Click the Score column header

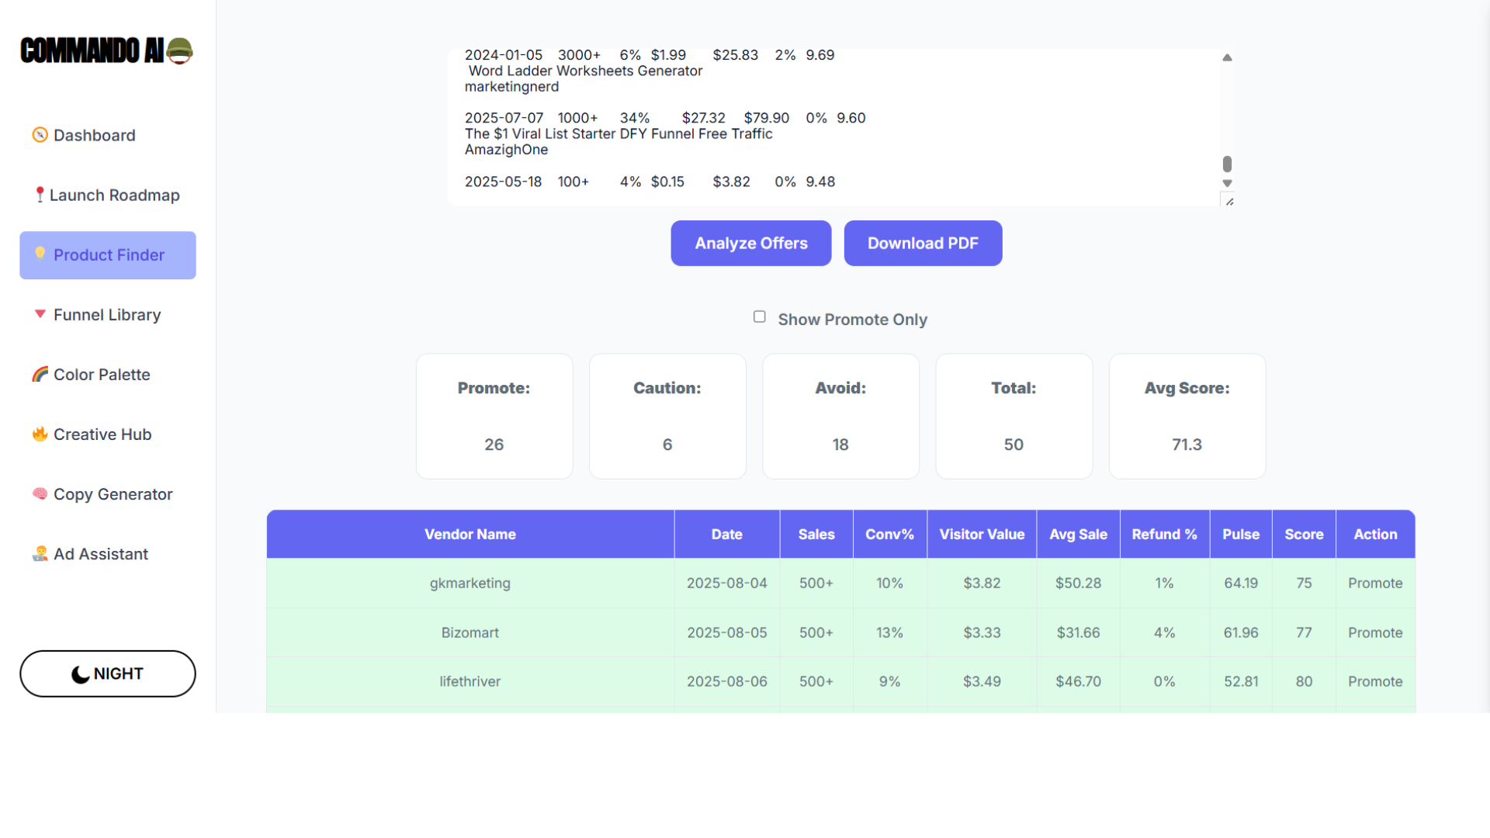click(1304, 535)
